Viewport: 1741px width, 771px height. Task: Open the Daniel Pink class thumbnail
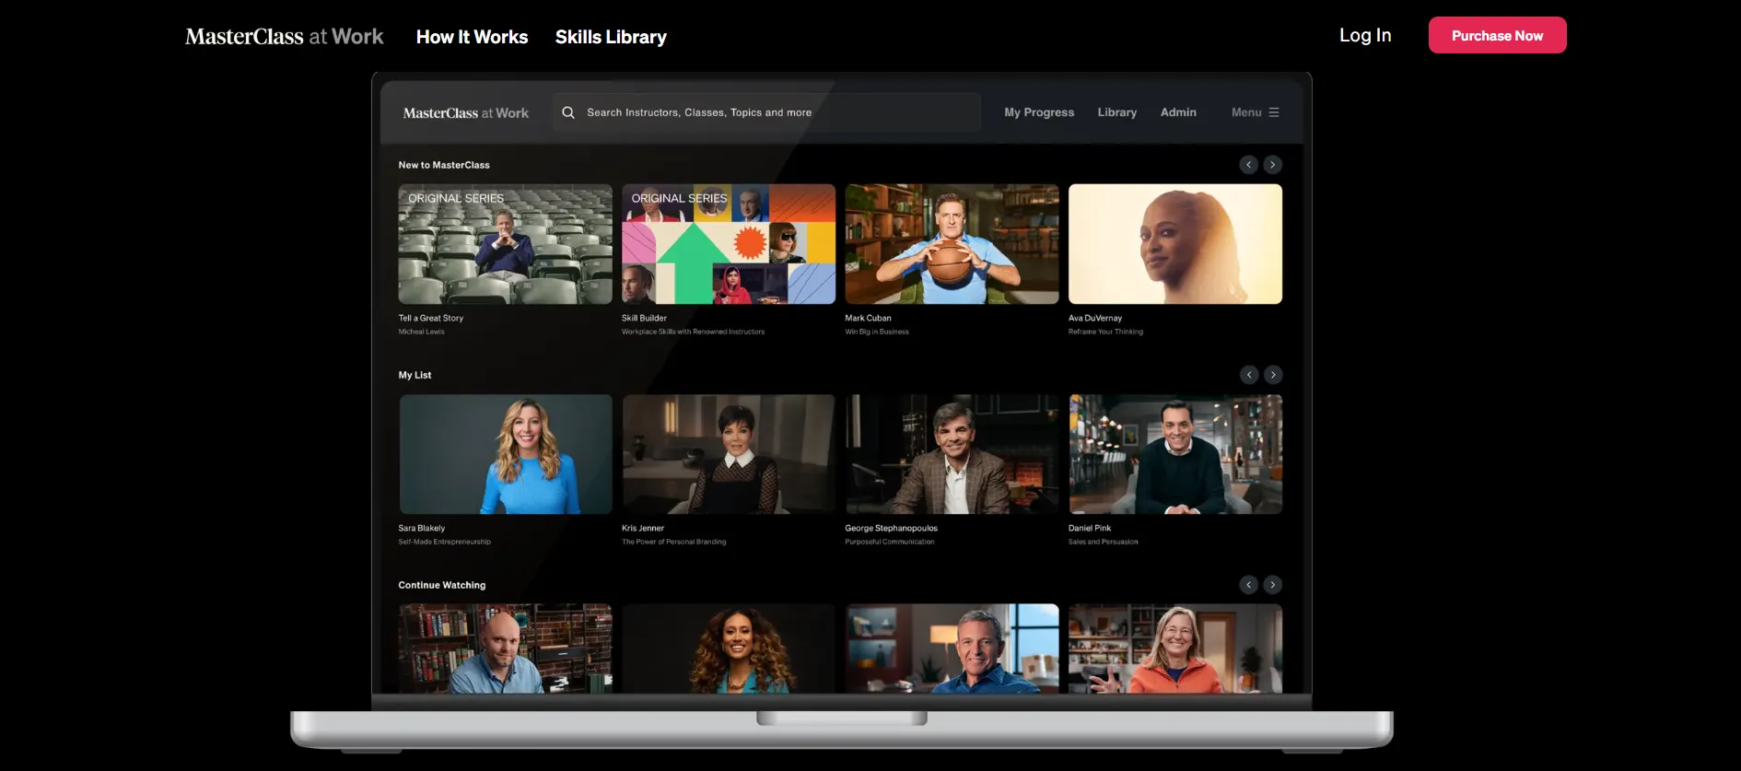pos(1175,454)
